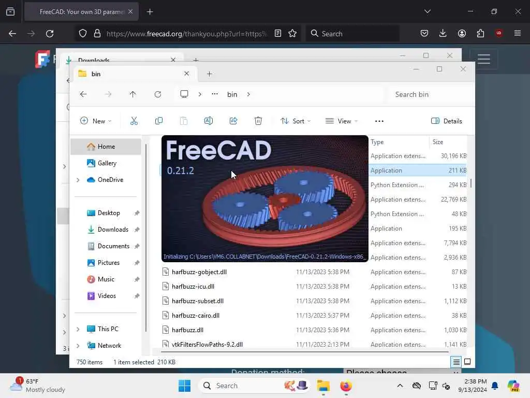Image resolution: width=530 pixels, height=398 pixels.
Task: Switch to large thumbnails view layout icon
Action: 467,362
